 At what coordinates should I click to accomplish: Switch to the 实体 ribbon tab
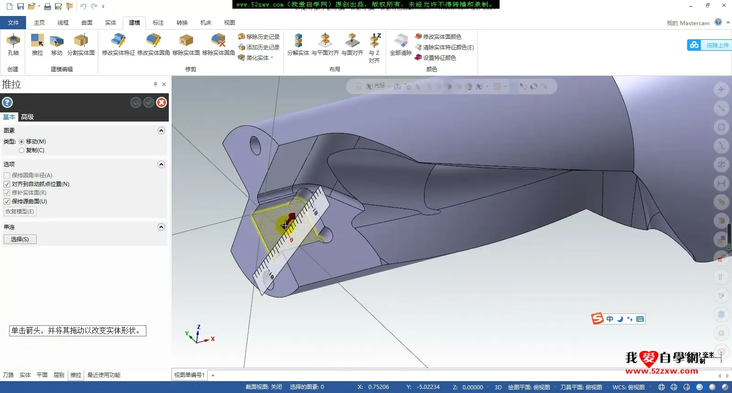(x=110, y=22)
